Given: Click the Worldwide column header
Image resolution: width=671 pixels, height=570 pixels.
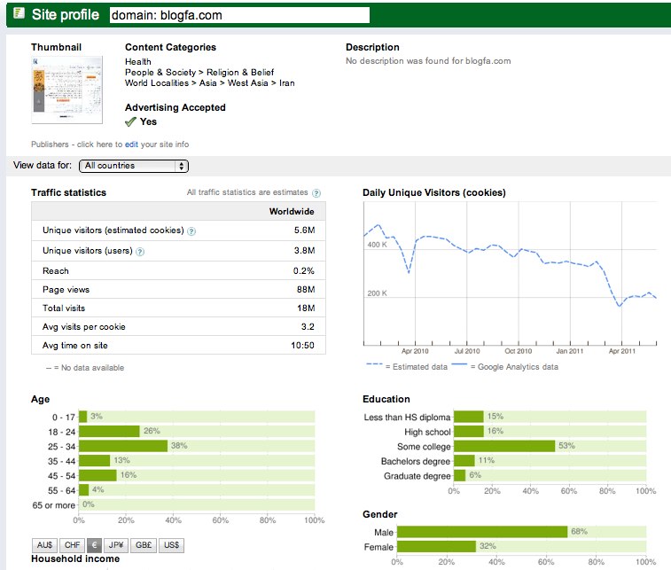Looking at the screenshot, I should click(x=292, y=211).
